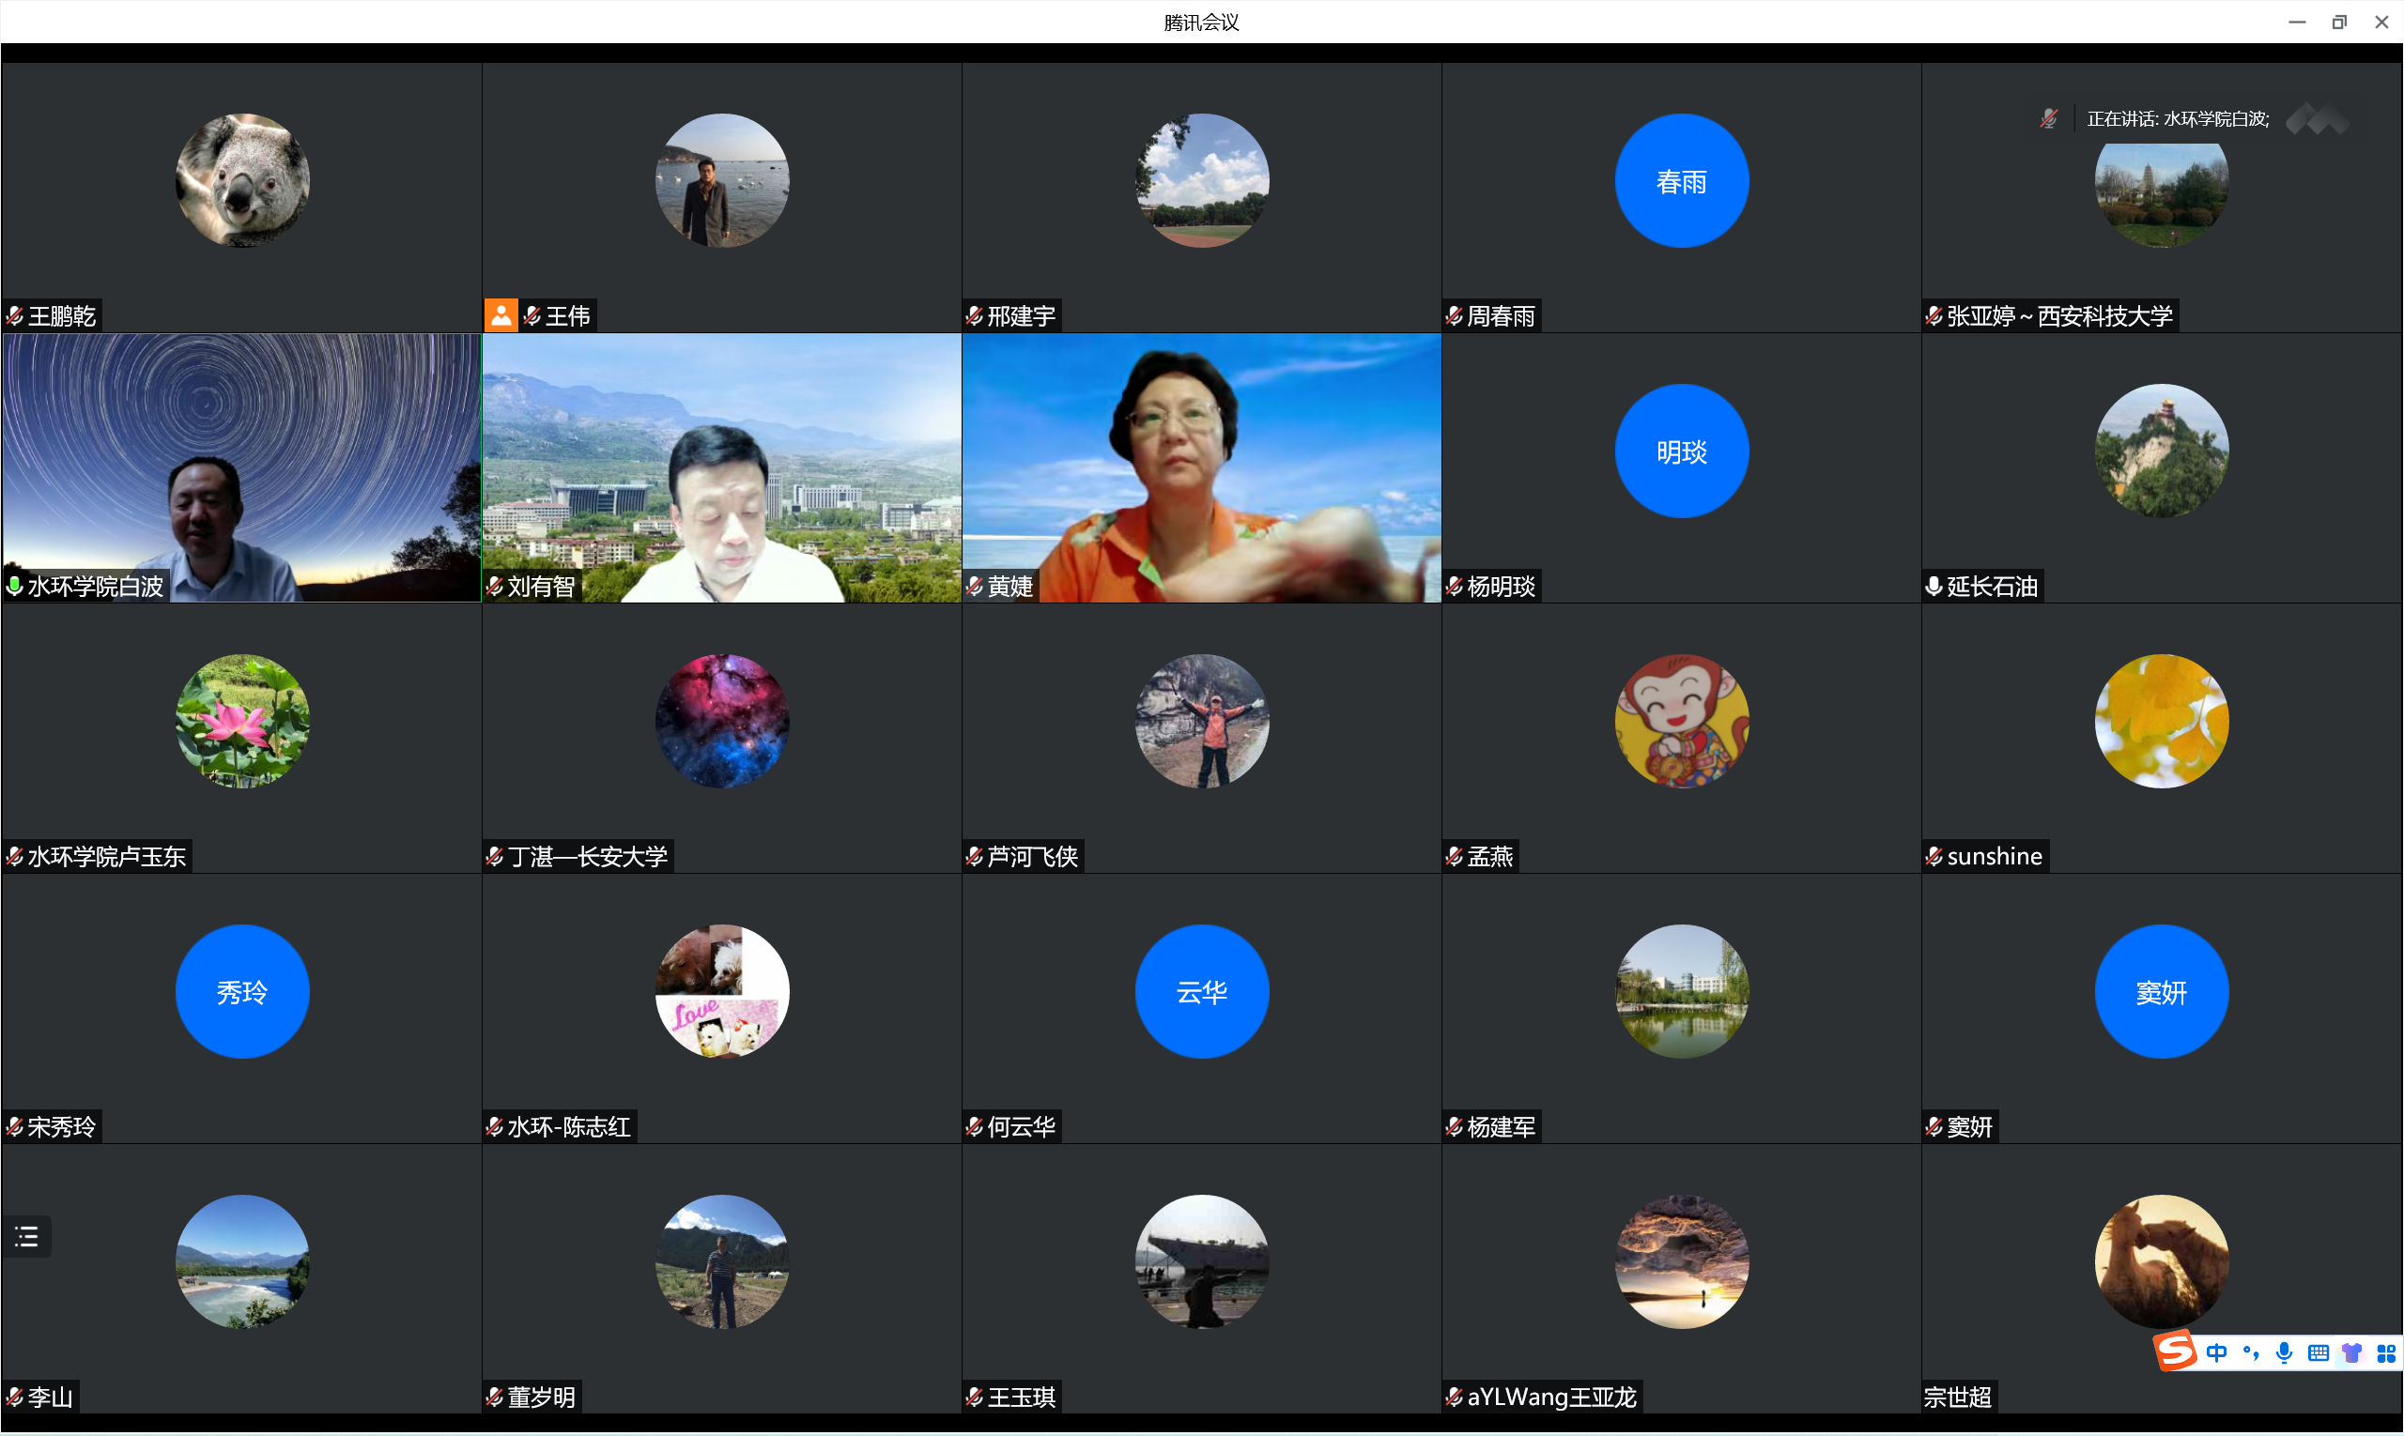Toggle Sogou Chinese/English 中 mode
The height and width of the screenshot is (1436, 2404).
[x=2217, y=1352]
